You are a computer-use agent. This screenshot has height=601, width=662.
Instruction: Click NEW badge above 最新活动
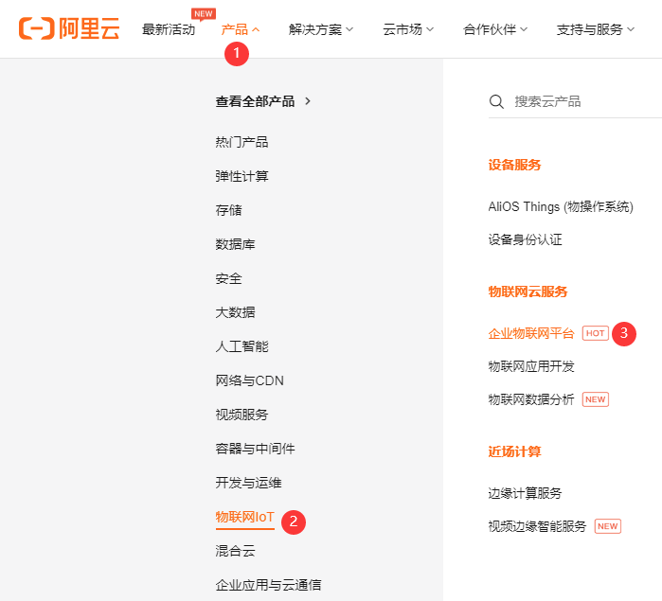pyautogui.click(x=204, y=14)
